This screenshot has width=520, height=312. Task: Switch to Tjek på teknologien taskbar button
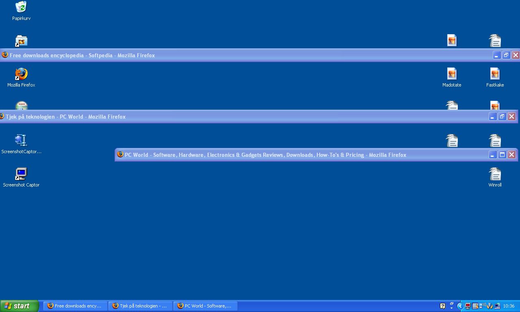tap(141, 306)
